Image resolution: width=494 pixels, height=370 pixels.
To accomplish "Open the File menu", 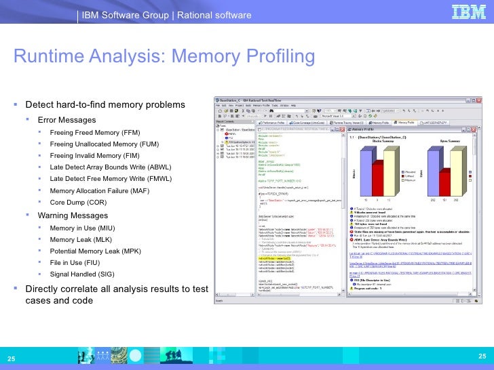I will tap(218, 106).
